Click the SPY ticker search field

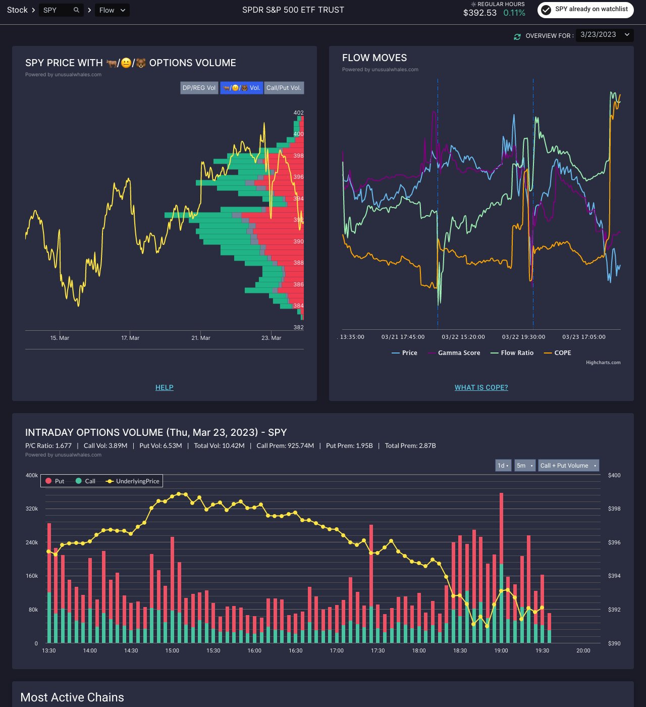click(x=61, y=10)
